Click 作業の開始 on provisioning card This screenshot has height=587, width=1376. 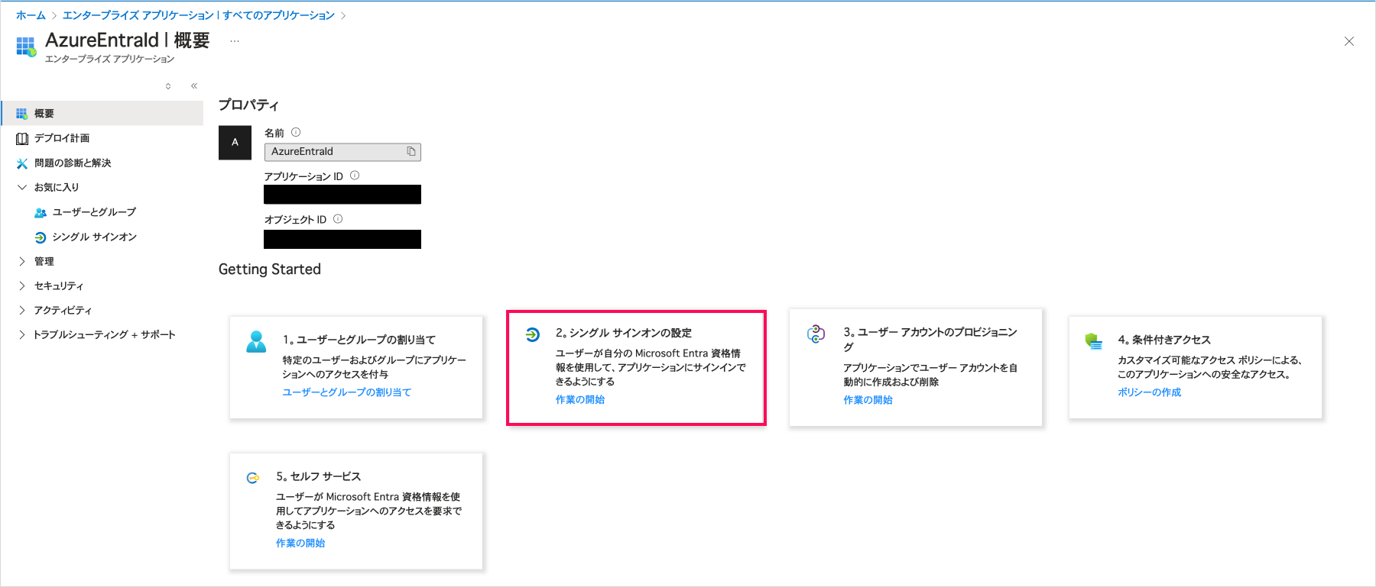[x=868, y=400]
